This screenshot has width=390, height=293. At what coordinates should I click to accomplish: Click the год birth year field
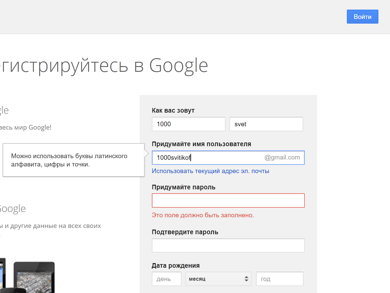tap(280, 279)
